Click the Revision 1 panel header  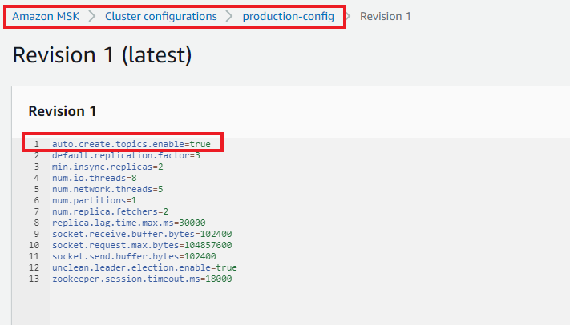click(62, 111)
